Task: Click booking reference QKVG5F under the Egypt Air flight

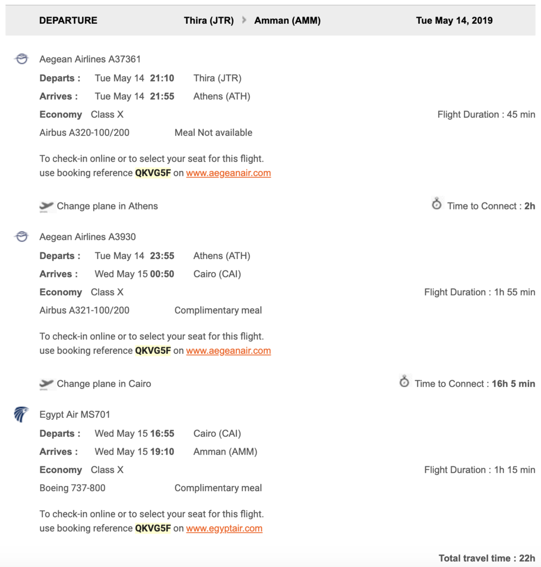Action: tap(153, 528)
